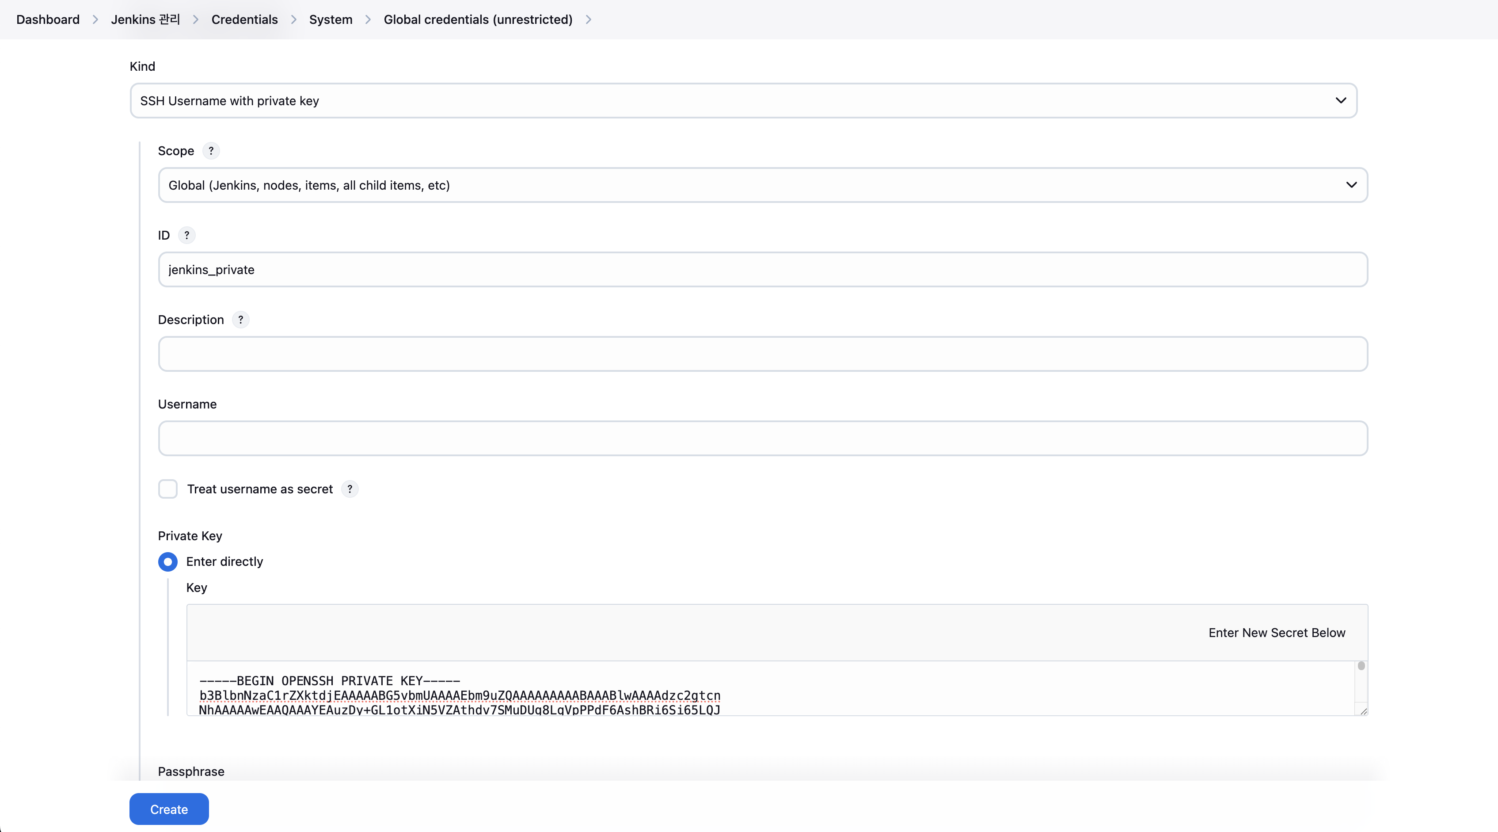Click the ID help question mark icon
The height and width of the screenshot is (832, 1498).
click(x=186, y=235)
